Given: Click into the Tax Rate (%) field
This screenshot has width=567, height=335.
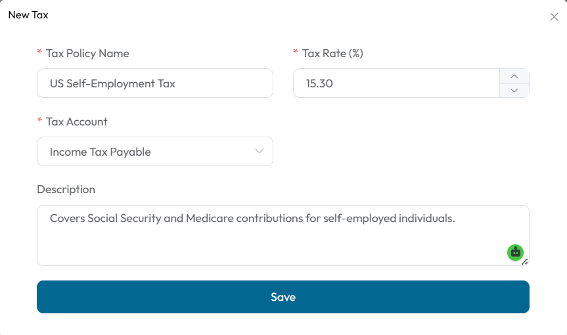Looking at the screenshot, I should coord(396,83).
